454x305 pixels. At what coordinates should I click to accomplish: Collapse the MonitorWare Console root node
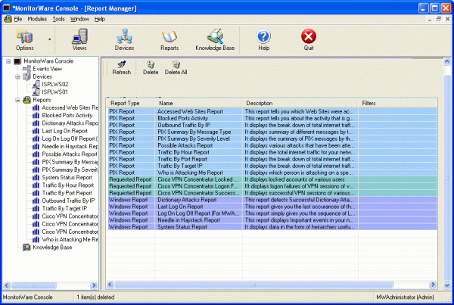[x=8, y=61]
